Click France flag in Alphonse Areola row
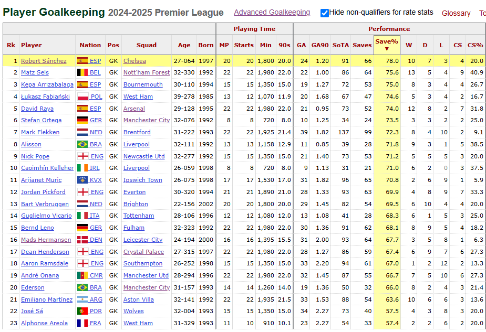Screen dimensions: 486x332 click(82, 323)
